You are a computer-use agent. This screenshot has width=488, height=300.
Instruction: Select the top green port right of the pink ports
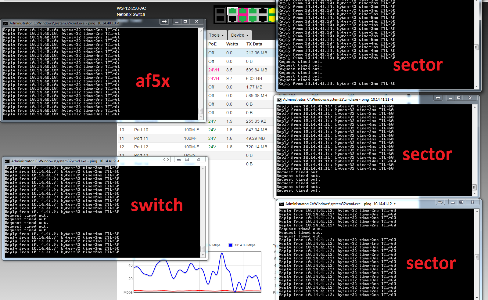(253, 11)
